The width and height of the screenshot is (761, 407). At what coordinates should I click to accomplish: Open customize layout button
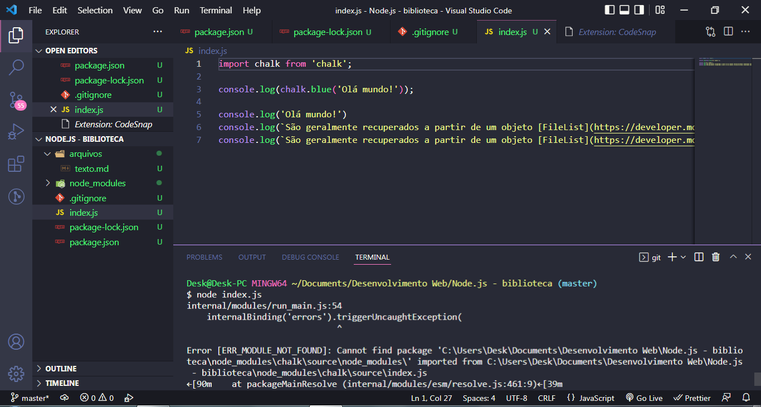tap(660, 10)
